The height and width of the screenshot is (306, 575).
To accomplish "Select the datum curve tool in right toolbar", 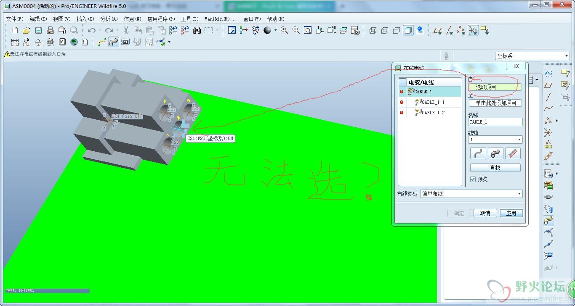I will click(x=548, y=109).
